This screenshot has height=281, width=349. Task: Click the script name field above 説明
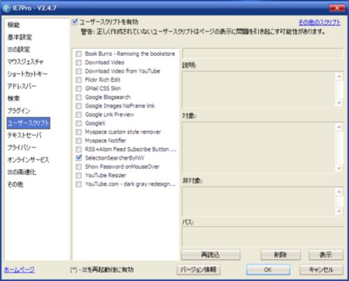pyautogui.click(x=262, y=53)
